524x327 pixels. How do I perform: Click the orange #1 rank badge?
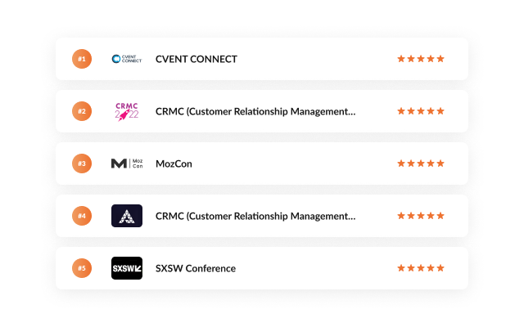click(81, 59)
